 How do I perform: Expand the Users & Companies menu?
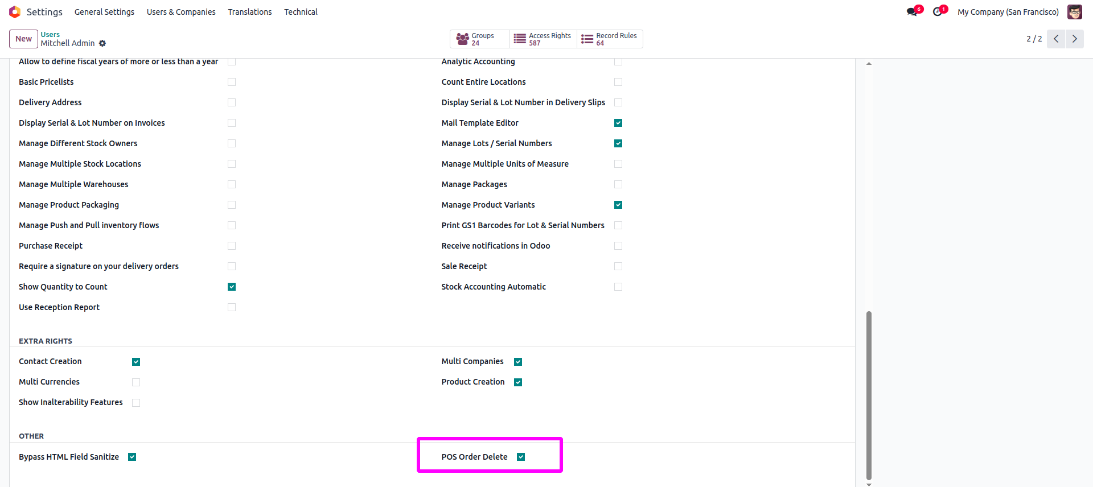pyautogui.click(x=181, y=12)
